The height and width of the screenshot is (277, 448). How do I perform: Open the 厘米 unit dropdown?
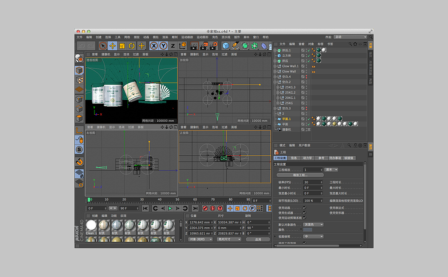(332, 170)
